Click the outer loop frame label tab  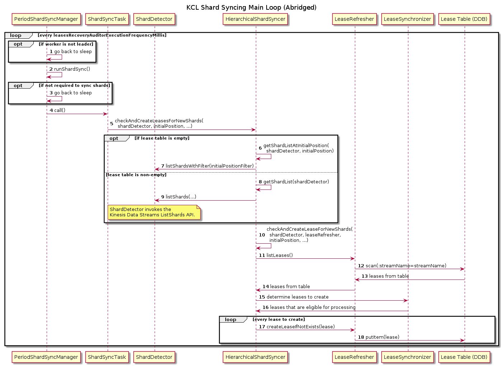click(x=16, y=36)
